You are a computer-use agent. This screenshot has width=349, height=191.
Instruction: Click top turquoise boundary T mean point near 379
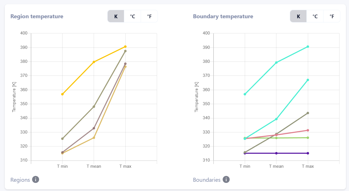point(276,63)
